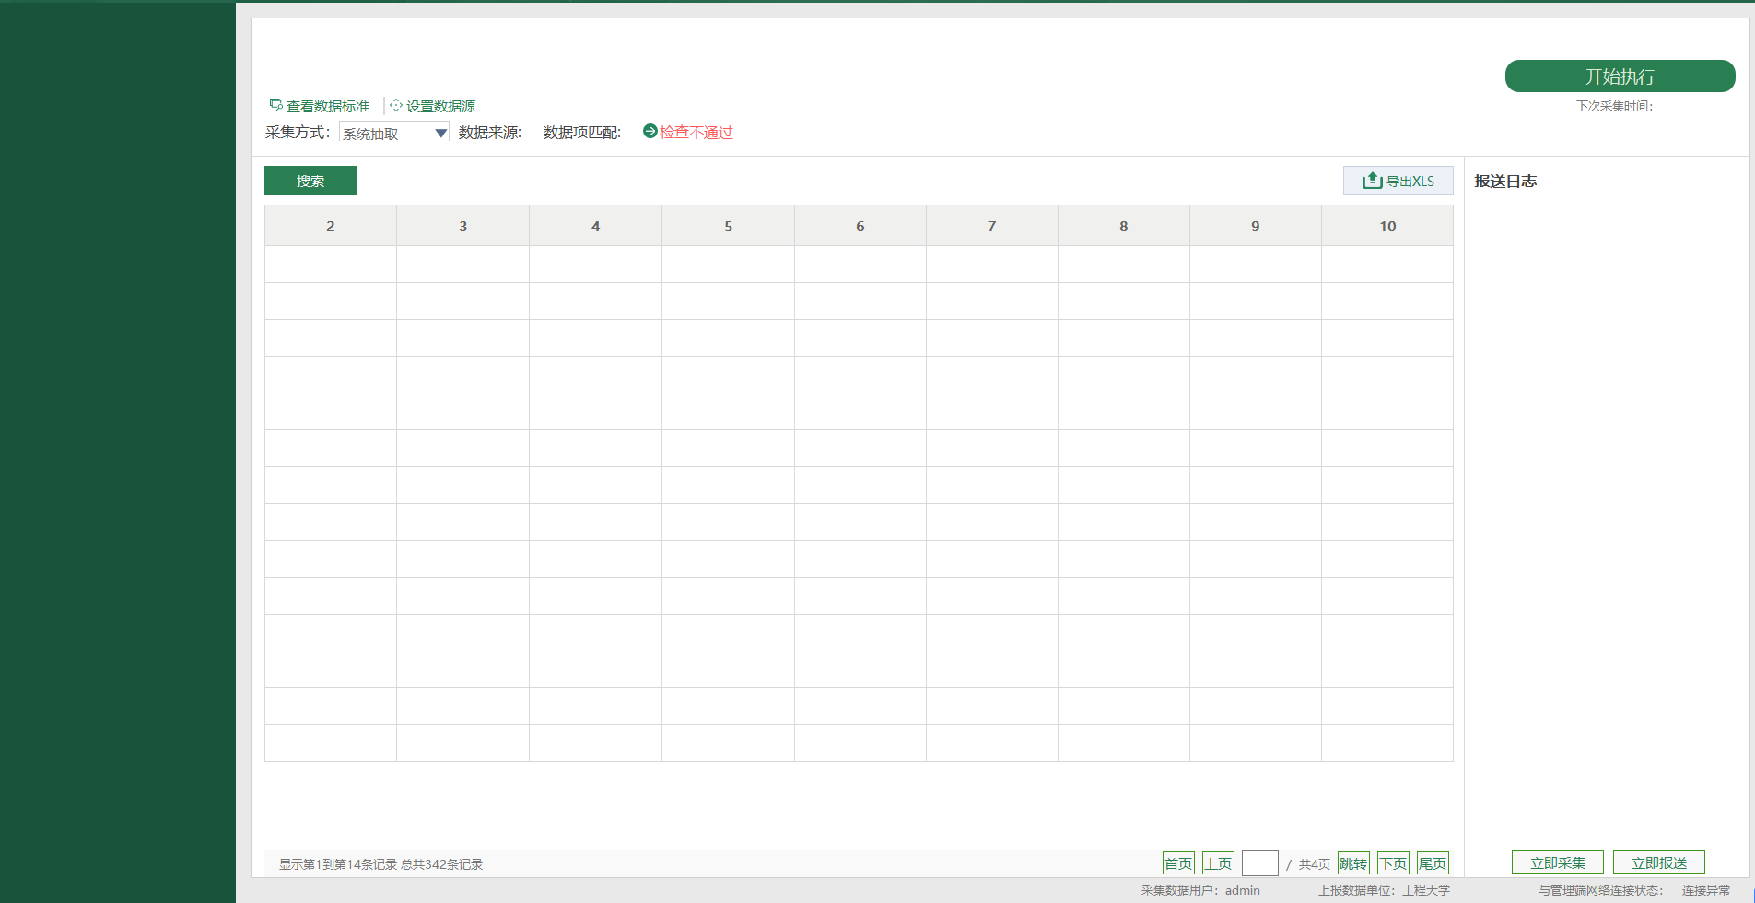1755x903 pixels.
Task: Click 跳转 to jump to page
Action: pos(1353,863)
